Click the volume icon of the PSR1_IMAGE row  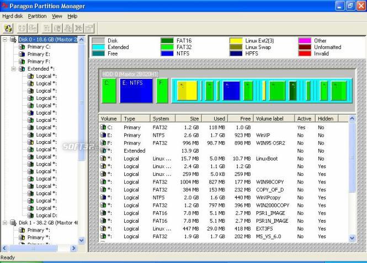coord(103,213)
